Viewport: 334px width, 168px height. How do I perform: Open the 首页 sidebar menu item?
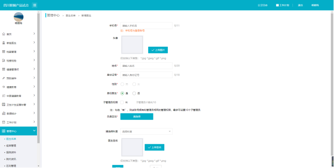point(19,34)
